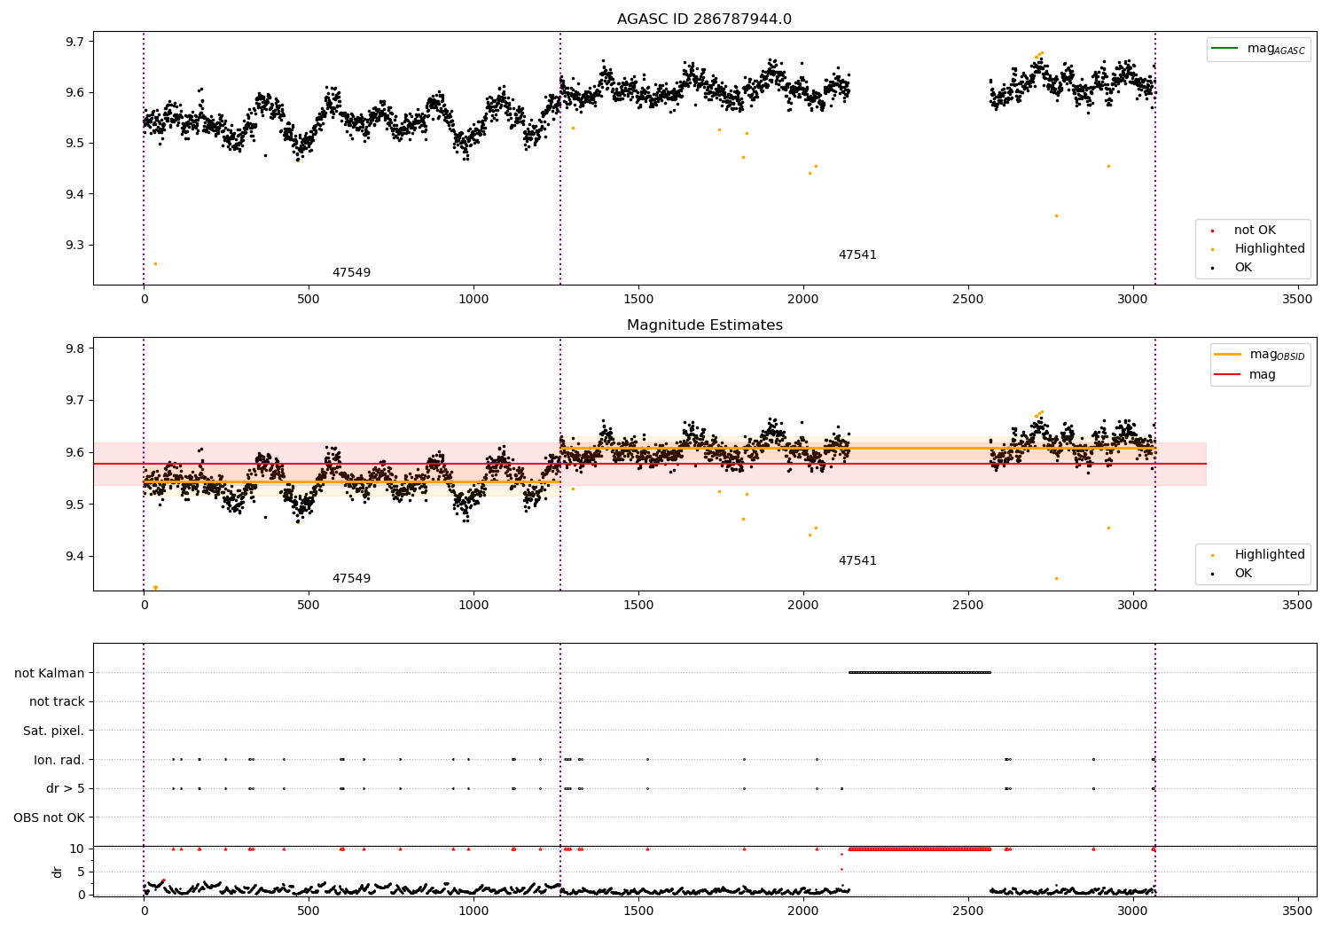
Task: Click the 'OBS not OK' axis label
Action: [50, 818]
